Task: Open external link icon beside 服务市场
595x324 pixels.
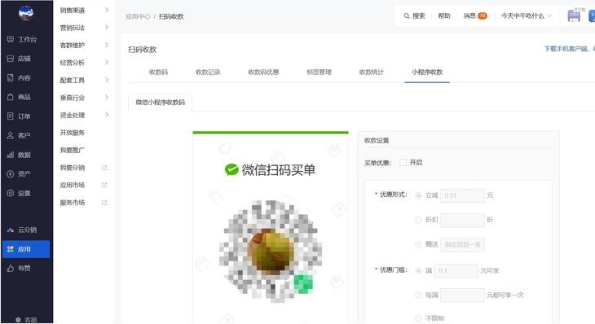Action: point(104,203)
